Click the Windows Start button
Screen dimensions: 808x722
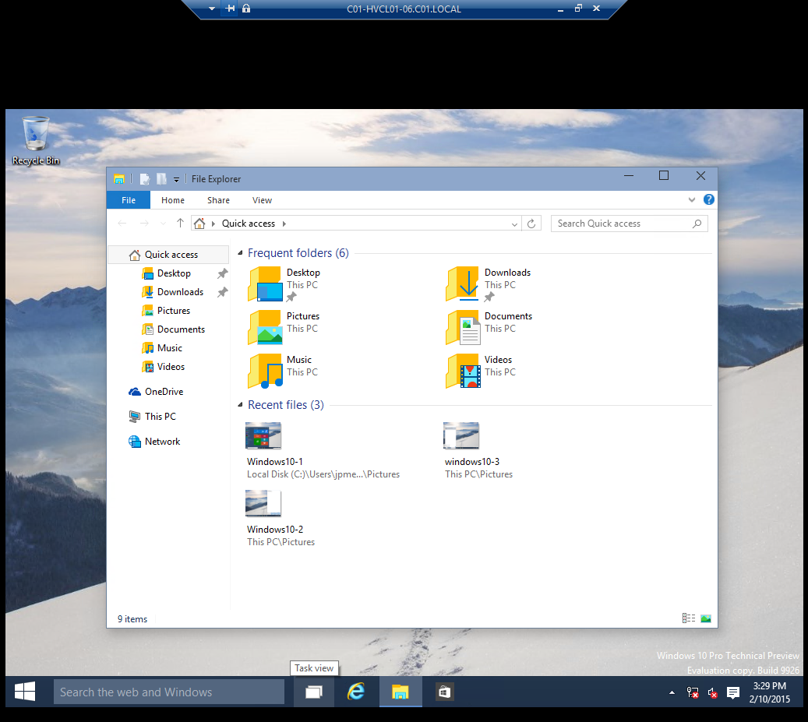point(25,692)
